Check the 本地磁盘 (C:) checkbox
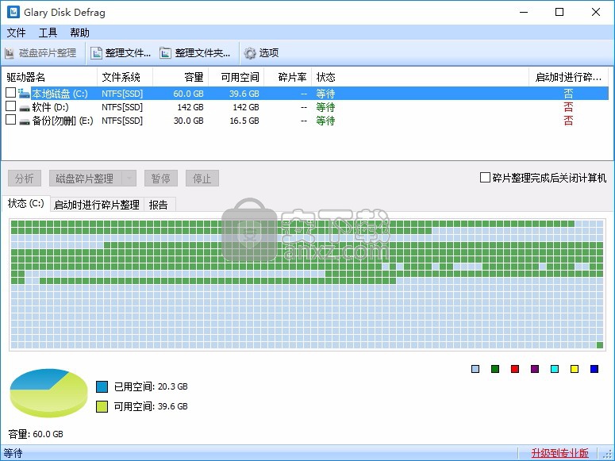 pyautogui.click(x=10, y=93)
